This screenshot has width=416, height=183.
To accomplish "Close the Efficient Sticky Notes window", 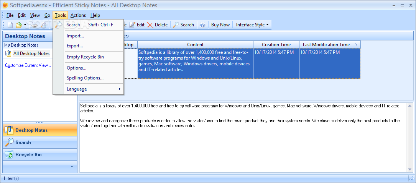I will (x=410, y=5).
